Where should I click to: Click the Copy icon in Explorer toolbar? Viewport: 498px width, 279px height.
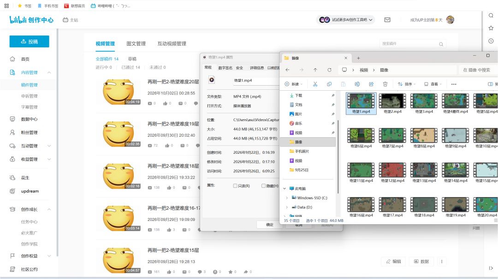329,84
